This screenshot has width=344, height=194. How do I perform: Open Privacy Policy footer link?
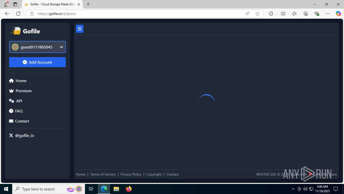click(x=131, y=174)
